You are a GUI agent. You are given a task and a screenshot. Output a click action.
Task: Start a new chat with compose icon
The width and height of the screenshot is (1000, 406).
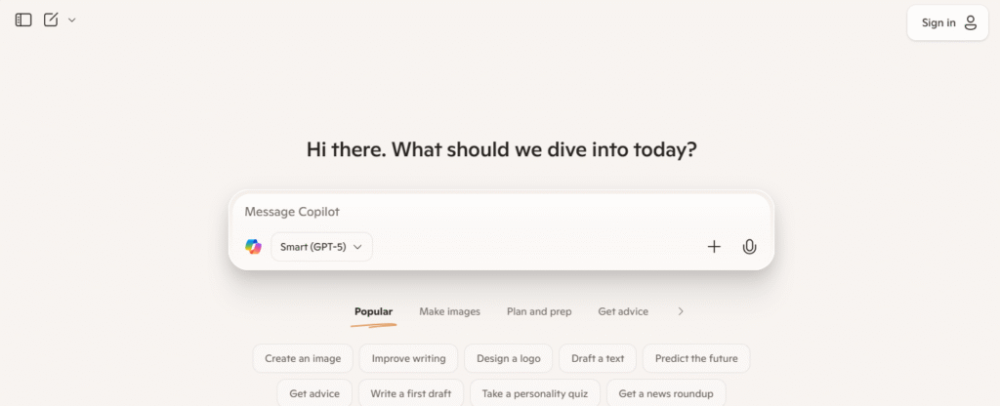51,20
